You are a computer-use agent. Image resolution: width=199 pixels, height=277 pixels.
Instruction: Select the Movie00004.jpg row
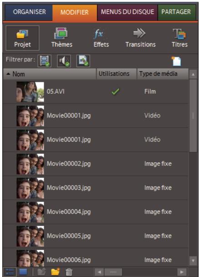pyautogui.click(x=96, y=212)
